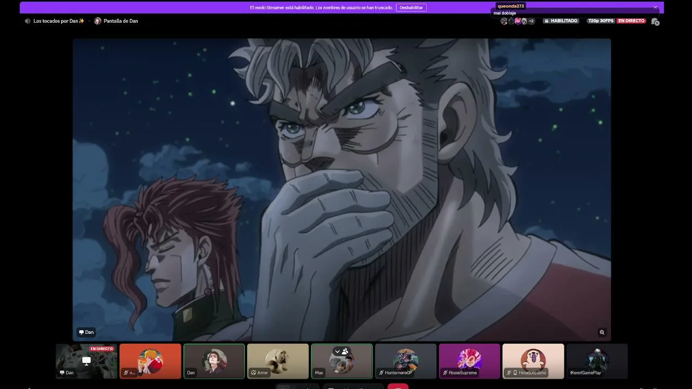Click the Deshabilitar button in the Streamer banner
The width and height of the screenshot is (692, 389).
tap(411, 8)
